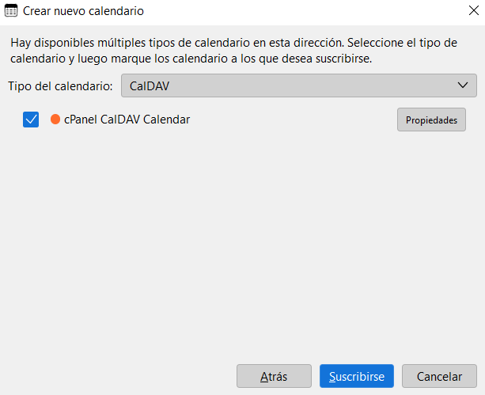This screenshot has width=485, height=395.
Task: Click the "Crear nuevo calendario" title text
Action: [84, 12]
